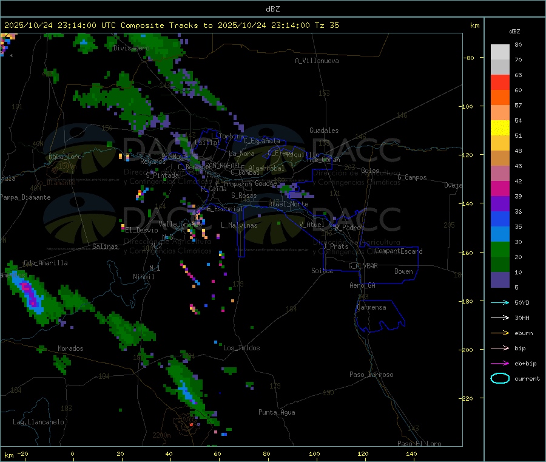This screenshot has height=462, width=546.
Task: Click the Pampa_Diamante label
Action: coord(25,197)
